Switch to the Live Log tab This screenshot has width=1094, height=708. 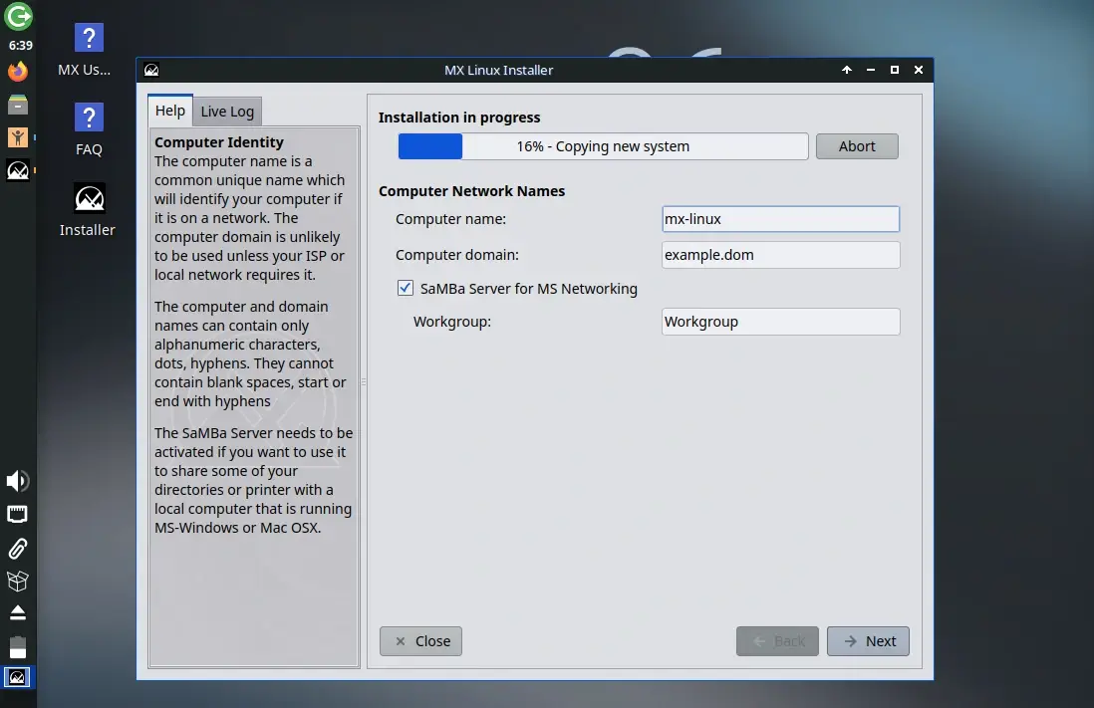coord(226,111)
